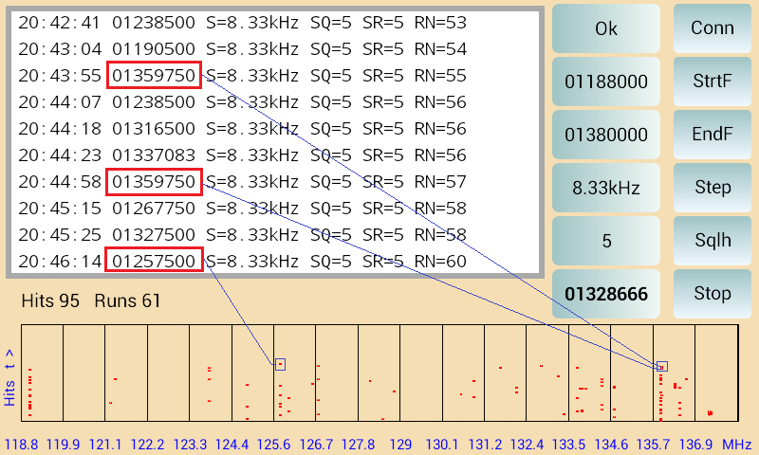Select log row 20:44:58 01359750
Screen dimensions: 759x455
[x=243, y=182]
